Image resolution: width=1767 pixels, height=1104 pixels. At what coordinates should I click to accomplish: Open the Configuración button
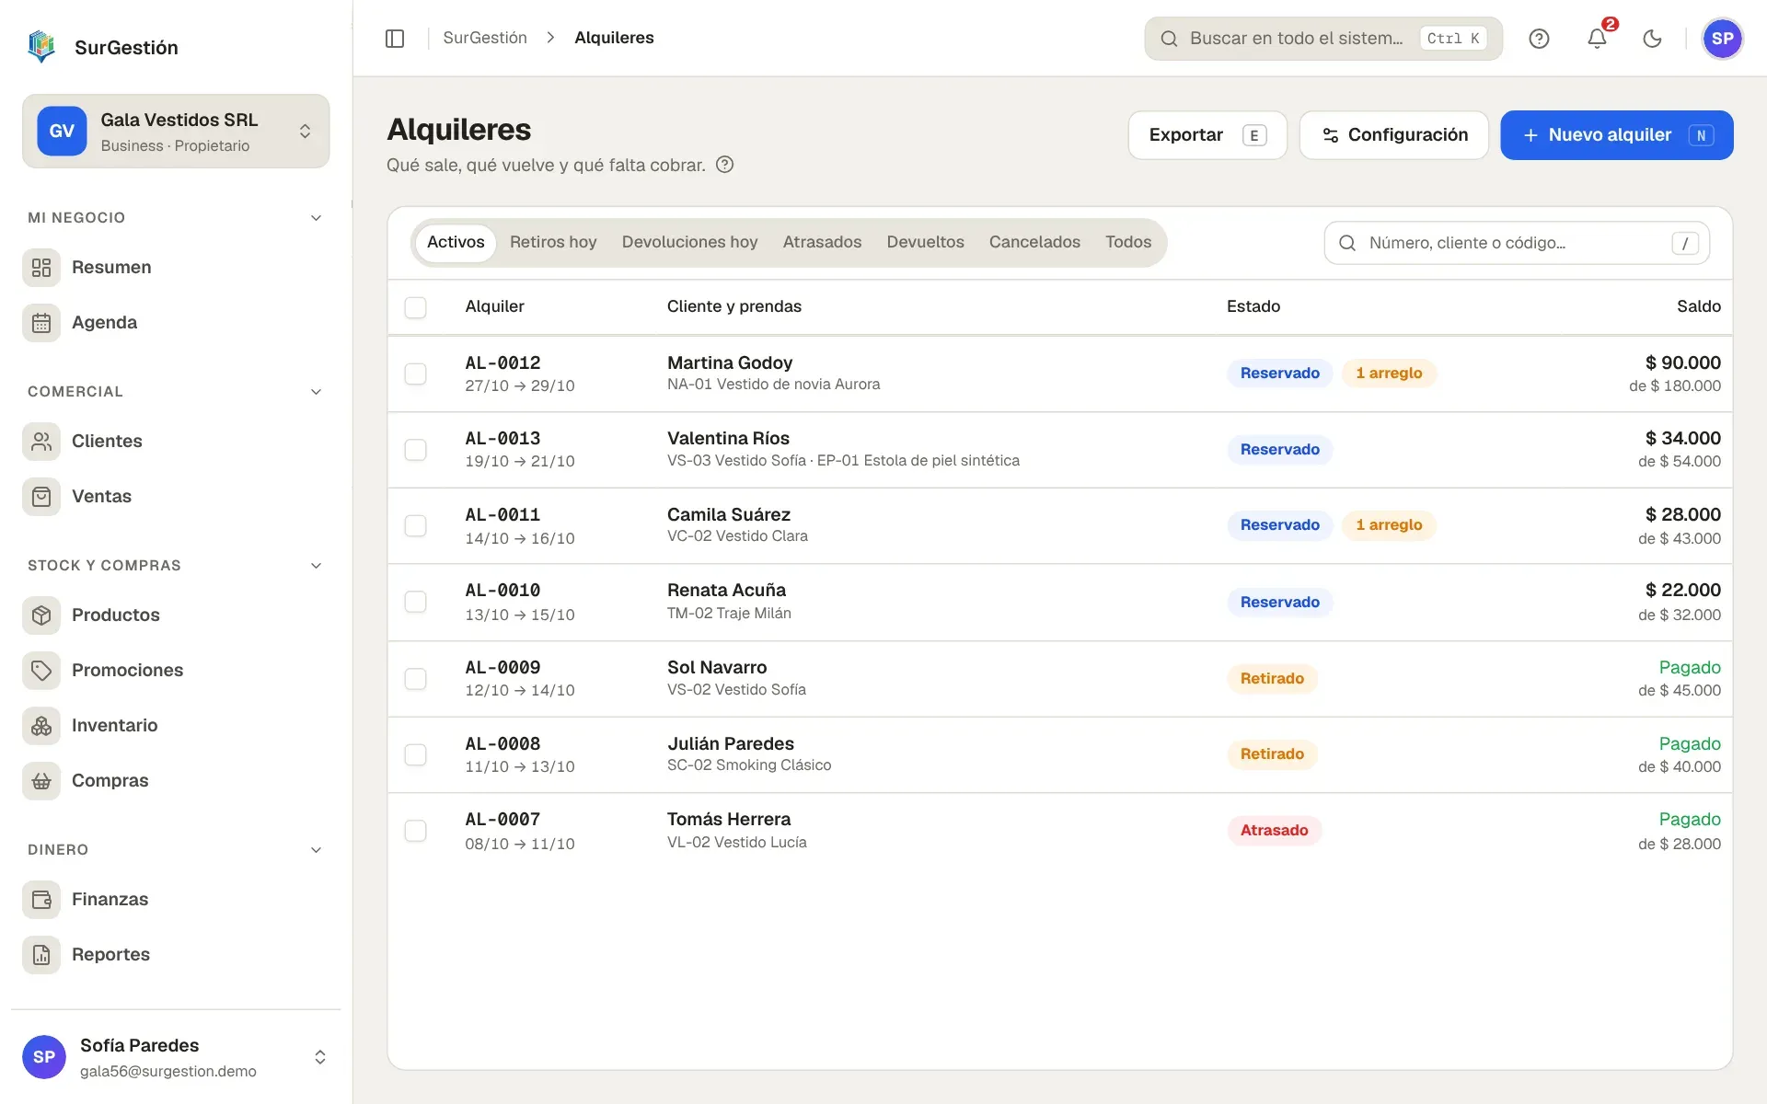coord(1393,135)
